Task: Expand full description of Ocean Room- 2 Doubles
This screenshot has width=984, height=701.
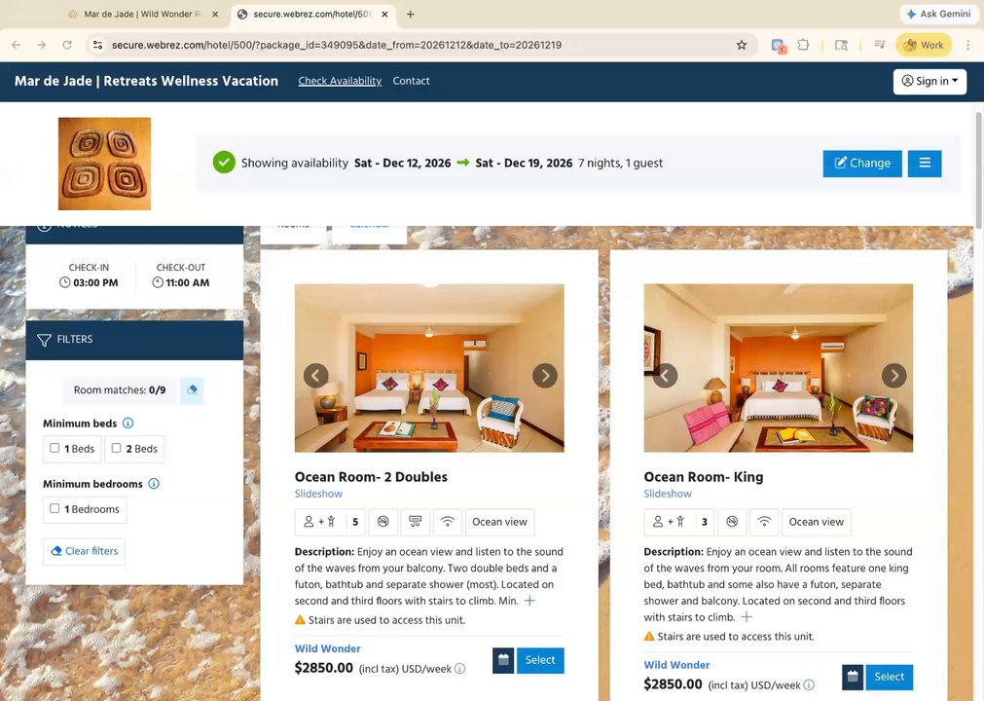Action: [529, 602]
